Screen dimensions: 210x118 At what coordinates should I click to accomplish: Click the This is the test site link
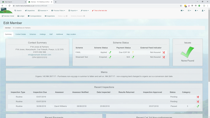100,11
